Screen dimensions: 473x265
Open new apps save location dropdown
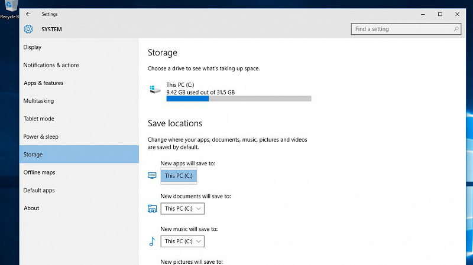point(179,175)
